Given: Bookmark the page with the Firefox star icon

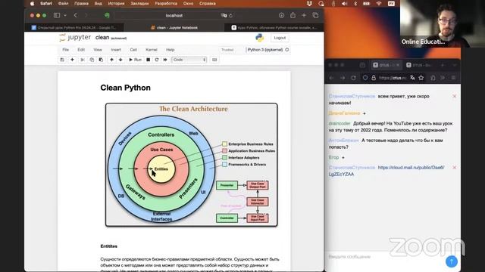Looking at the screenshot, I should [x=421, y=78].
